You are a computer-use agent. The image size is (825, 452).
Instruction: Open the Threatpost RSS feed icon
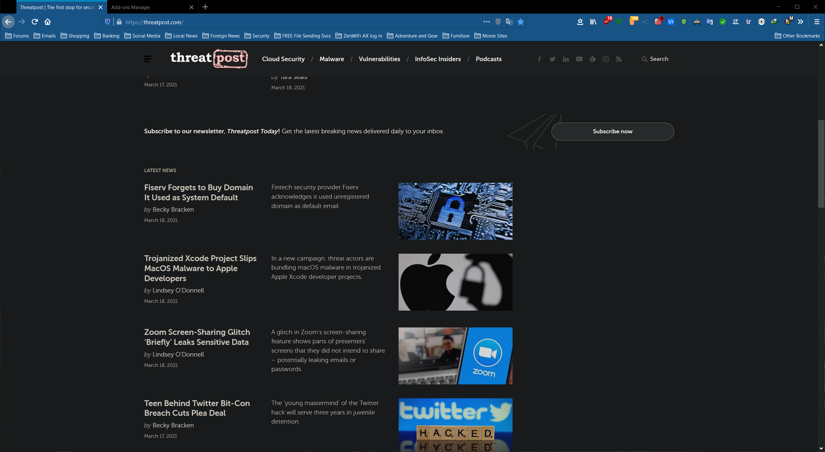click(x=619, y=59)
